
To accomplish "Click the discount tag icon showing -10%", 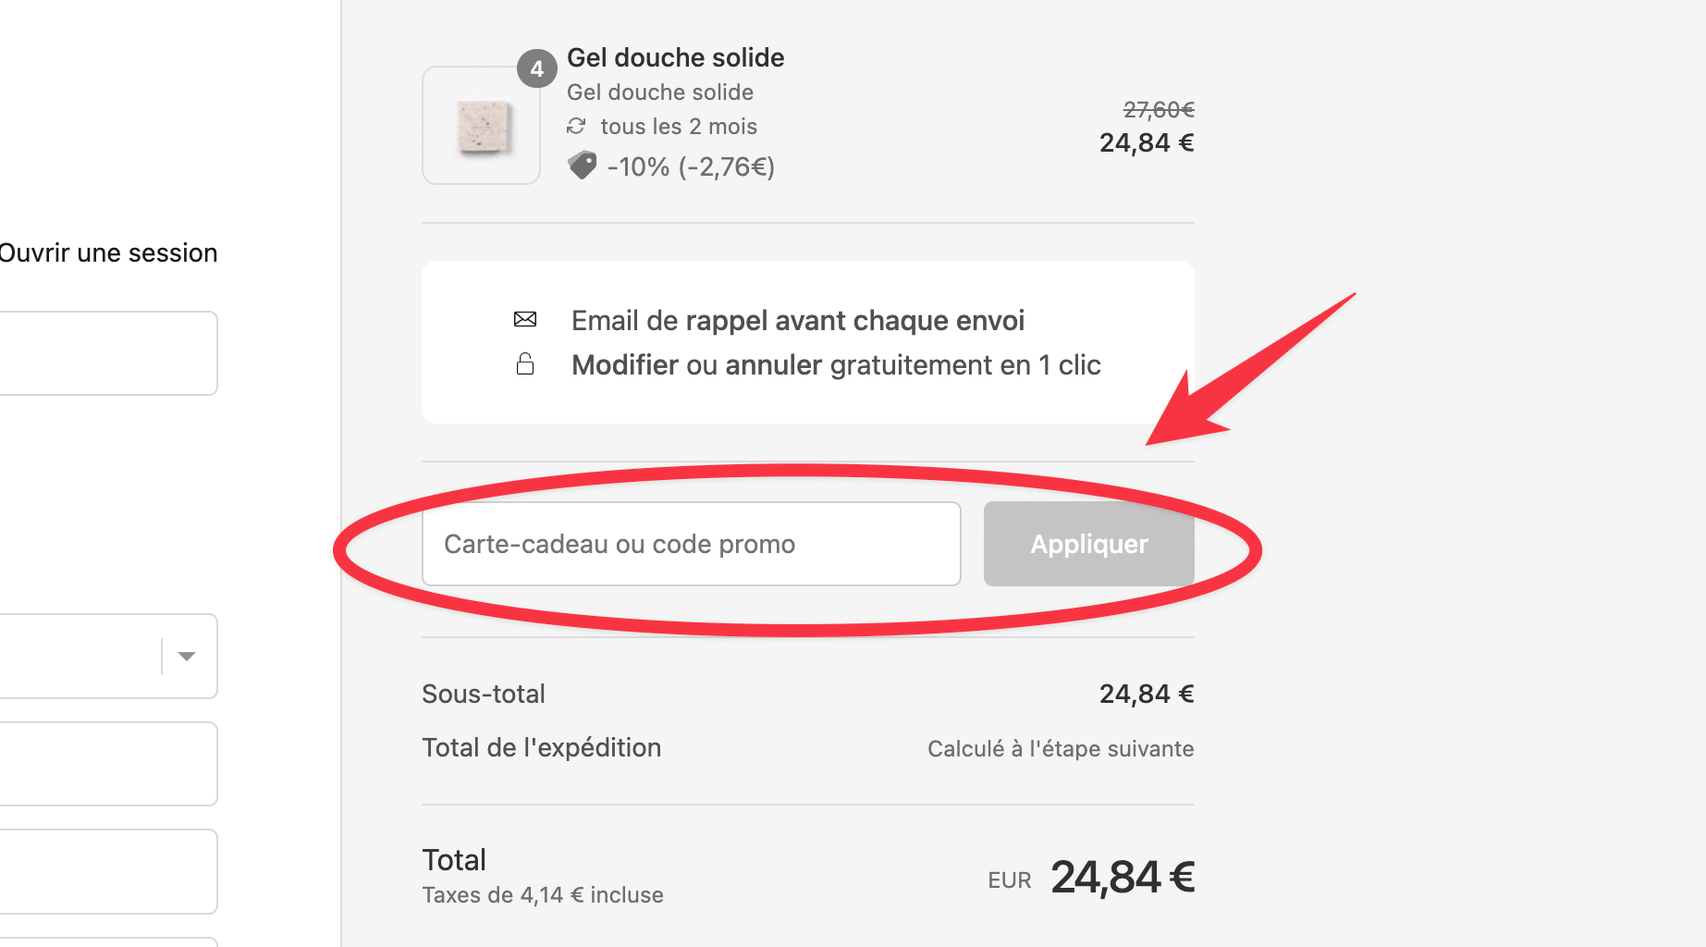I will click(583, 165).
